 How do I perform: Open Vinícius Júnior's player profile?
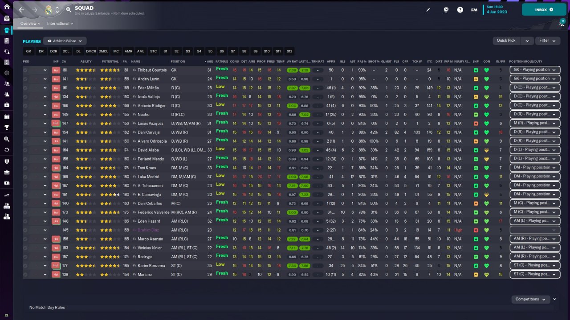pos(150,248)
